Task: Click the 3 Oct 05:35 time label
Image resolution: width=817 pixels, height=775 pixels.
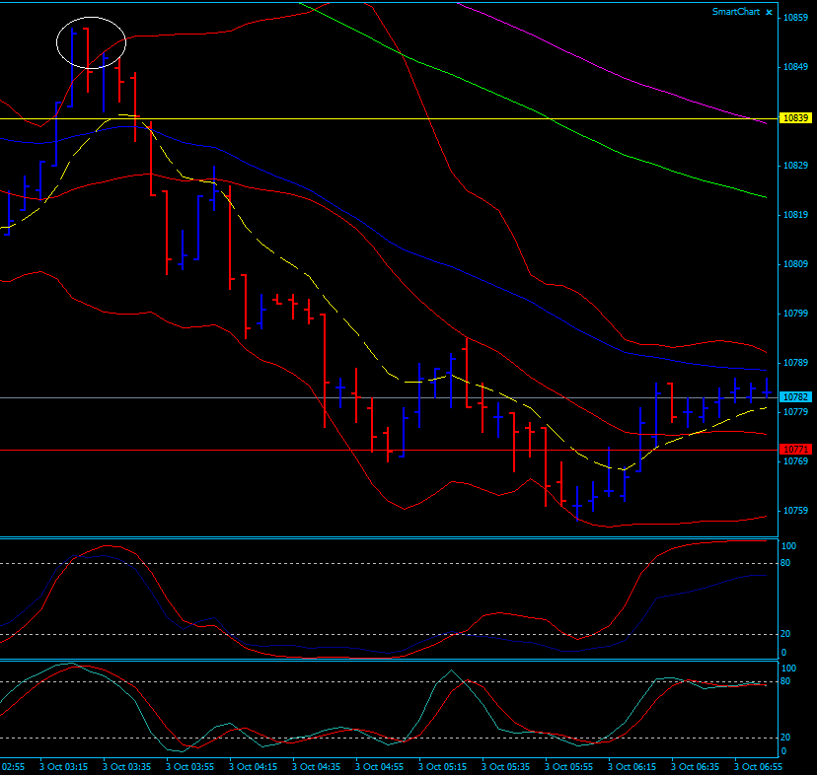Action: click(x=505, y=767)
